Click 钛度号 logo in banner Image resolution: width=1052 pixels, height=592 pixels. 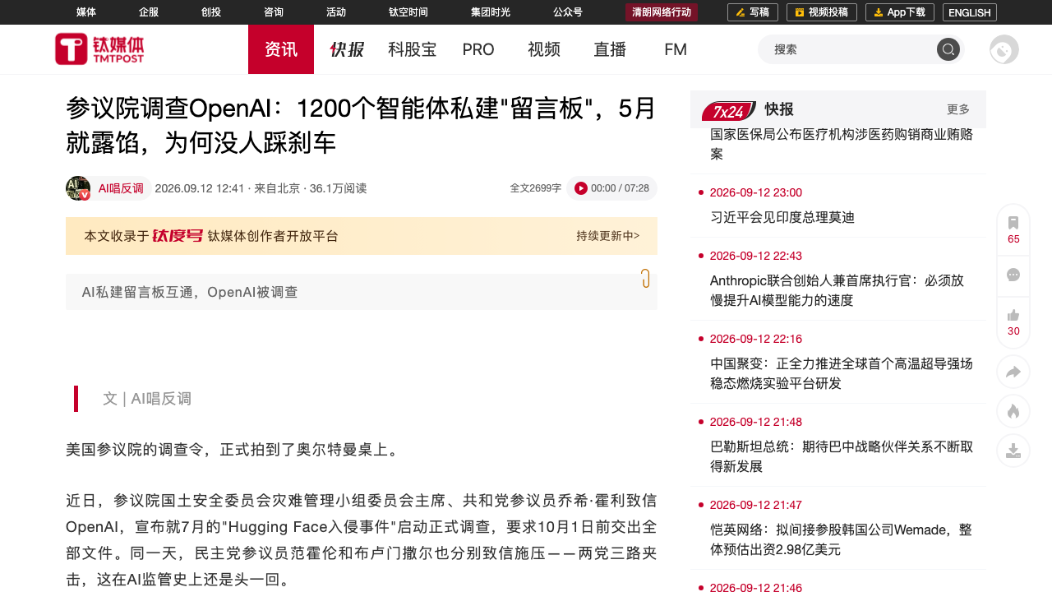click(178, 236)
